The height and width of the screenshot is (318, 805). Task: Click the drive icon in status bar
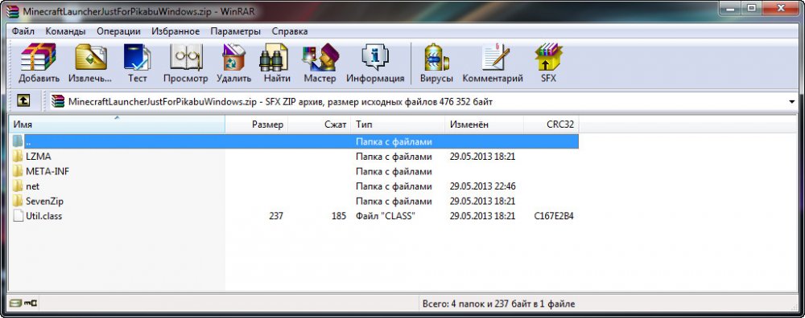coord(15,304)
